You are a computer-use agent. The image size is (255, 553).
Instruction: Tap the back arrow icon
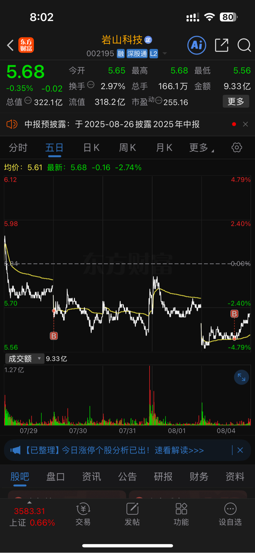pos(10,45)
